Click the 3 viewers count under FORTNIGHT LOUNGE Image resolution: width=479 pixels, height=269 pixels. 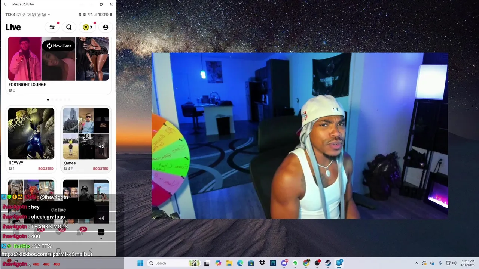tap(12, 90)
